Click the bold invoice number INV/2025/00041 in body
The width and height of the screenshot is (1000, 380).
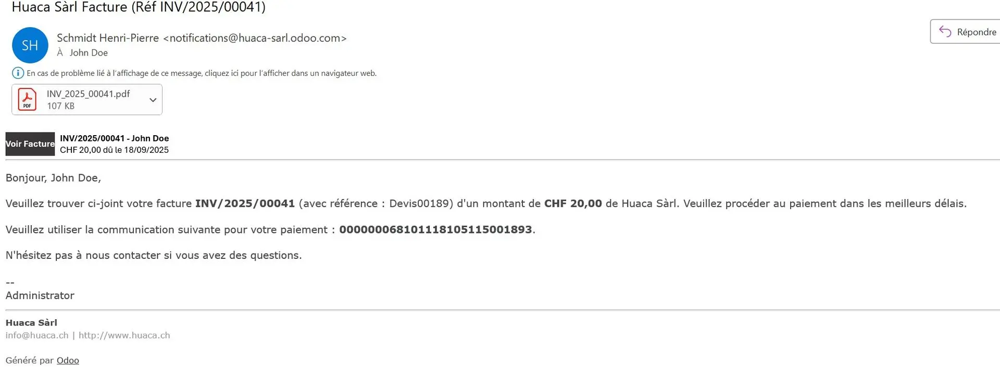[x=245, y=203]
